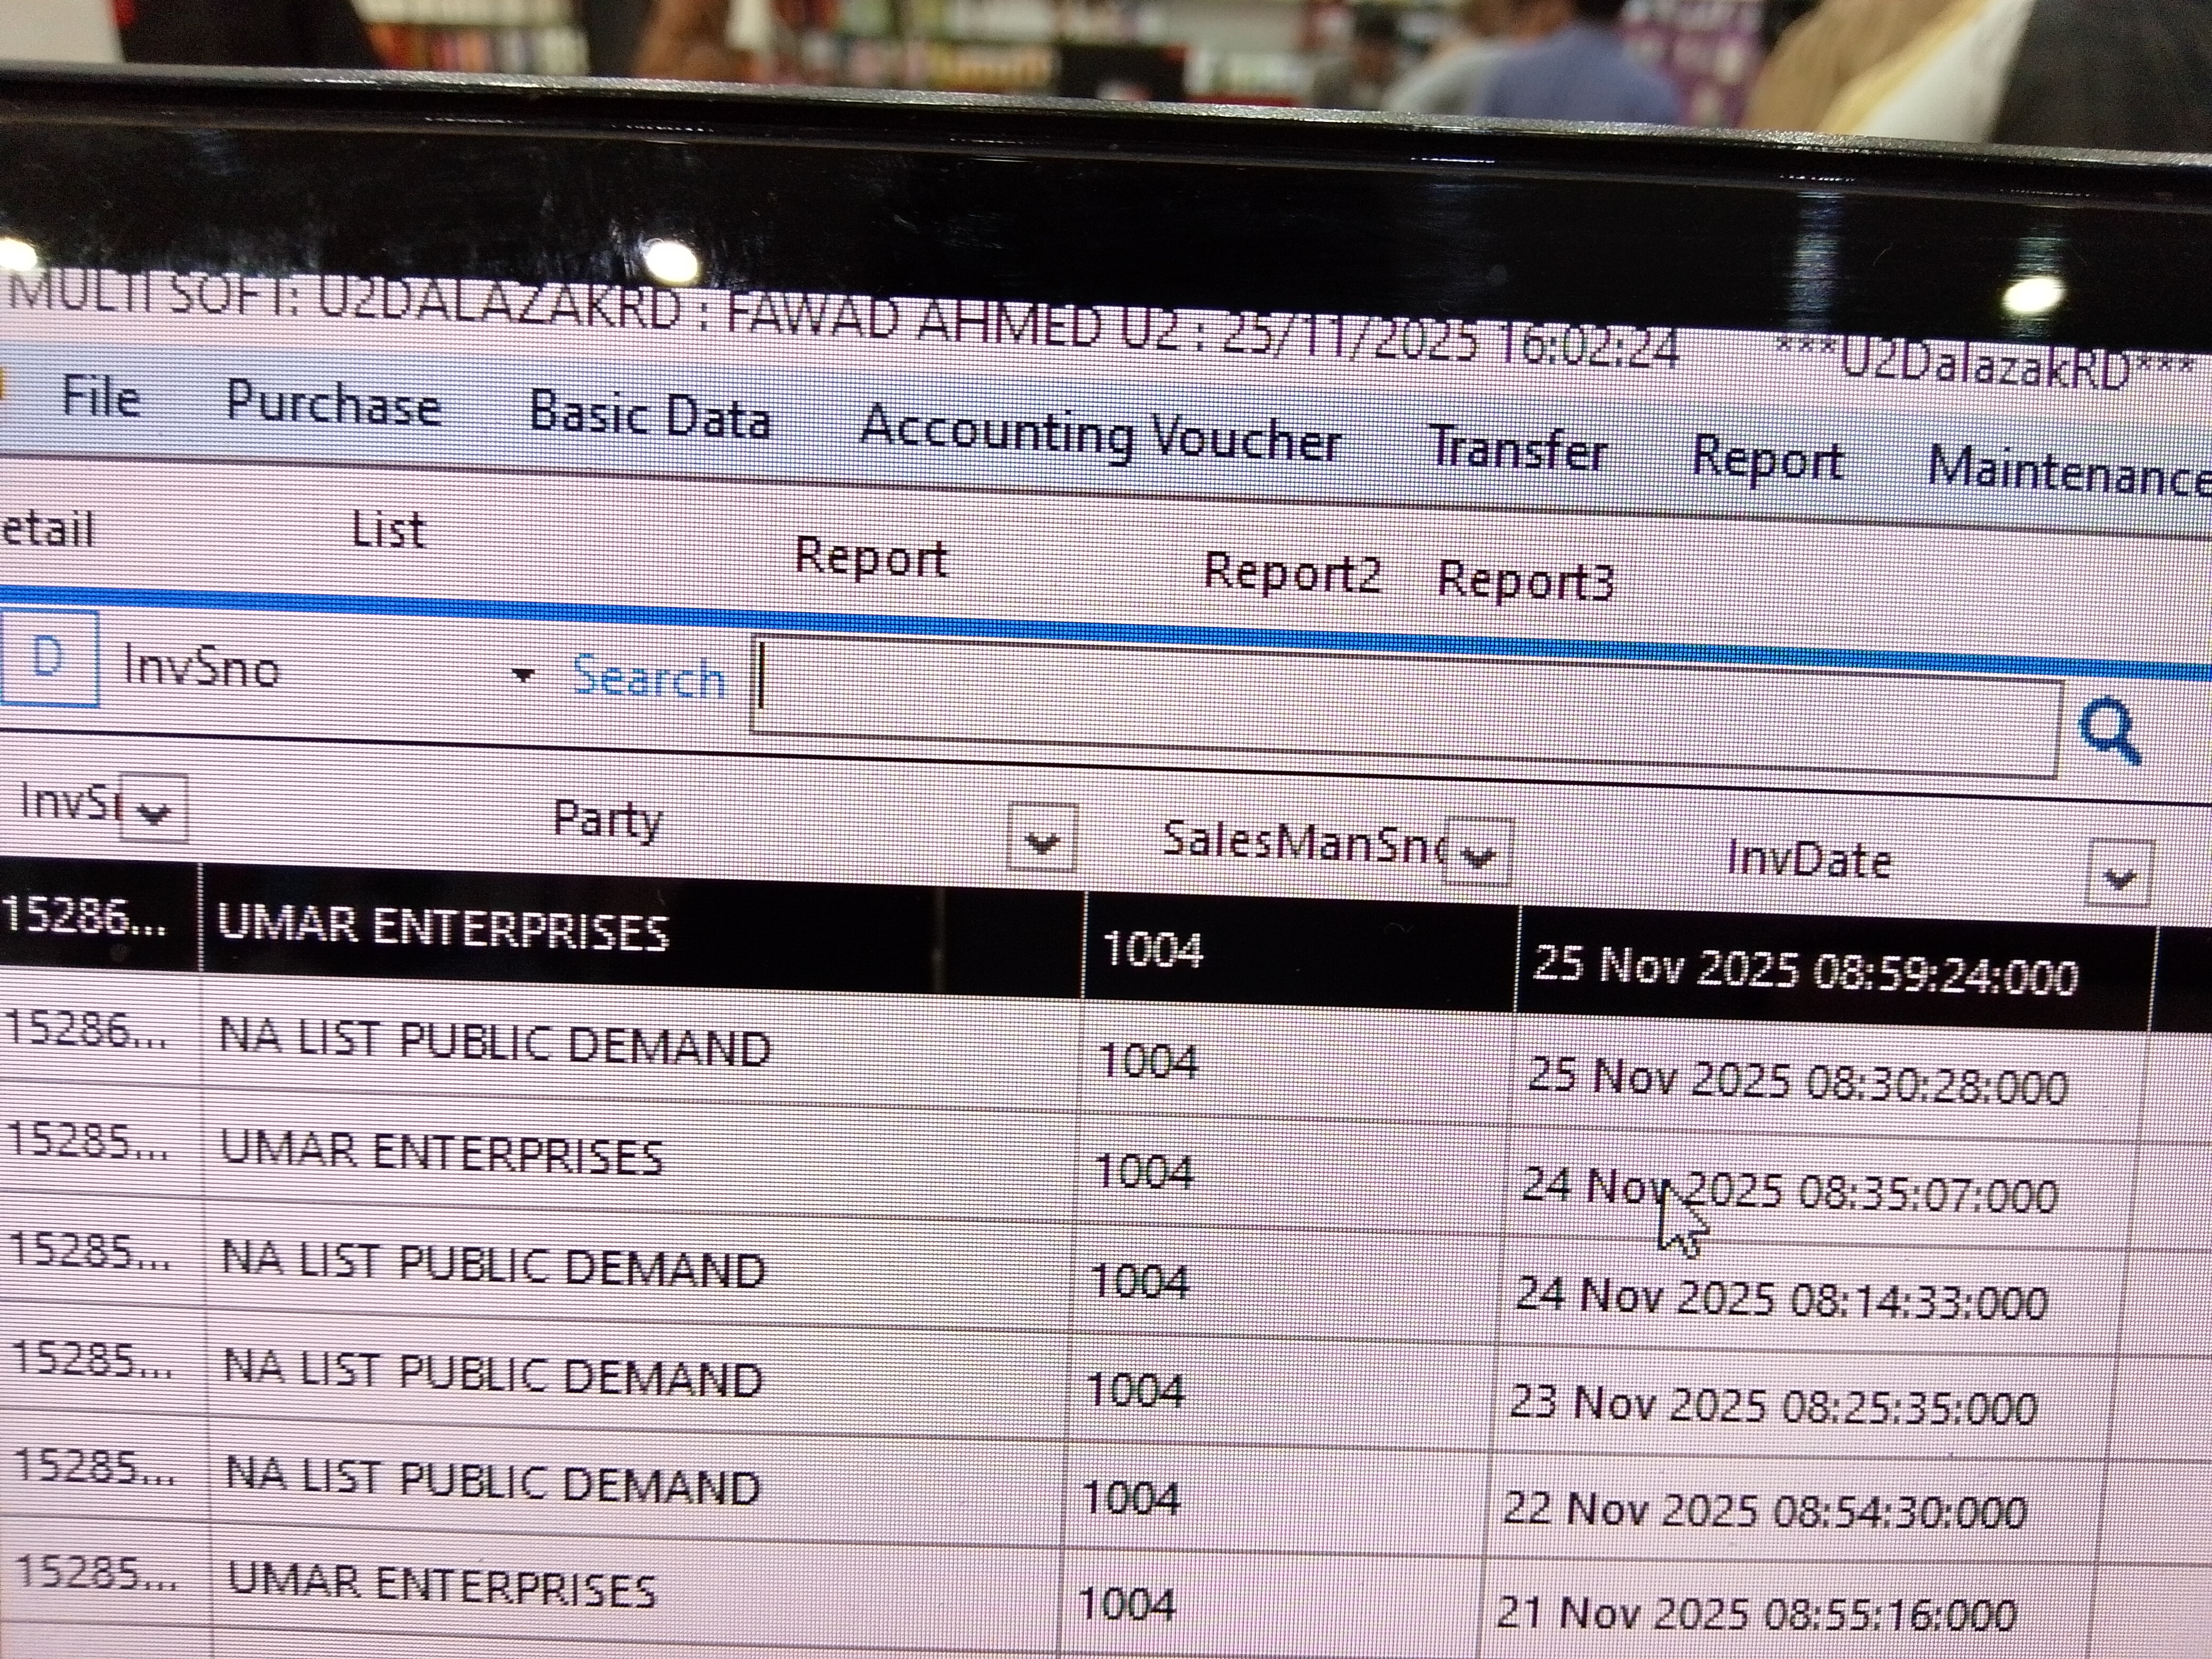Open the InvSno column header filter
The height and width of the screenshot is (1659, 2212).
(153, 810)
